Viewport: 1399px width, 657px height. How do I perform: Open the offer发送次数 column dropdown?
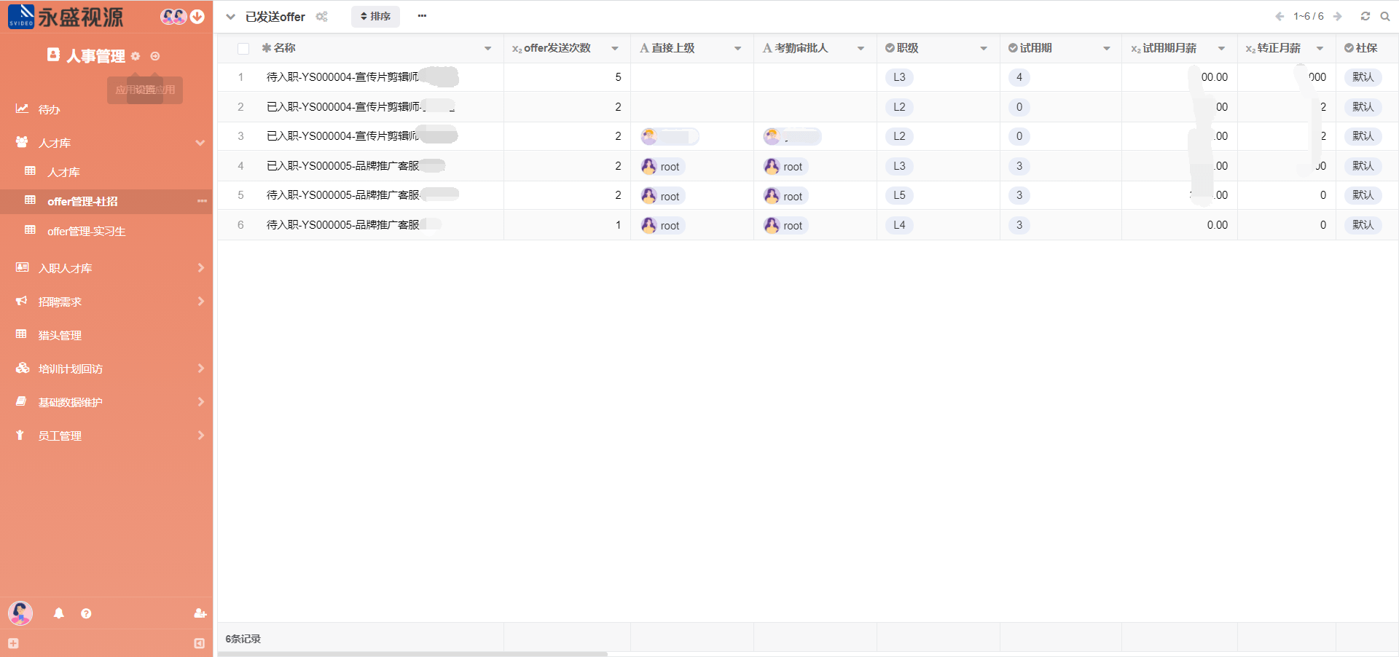[615, 49]
